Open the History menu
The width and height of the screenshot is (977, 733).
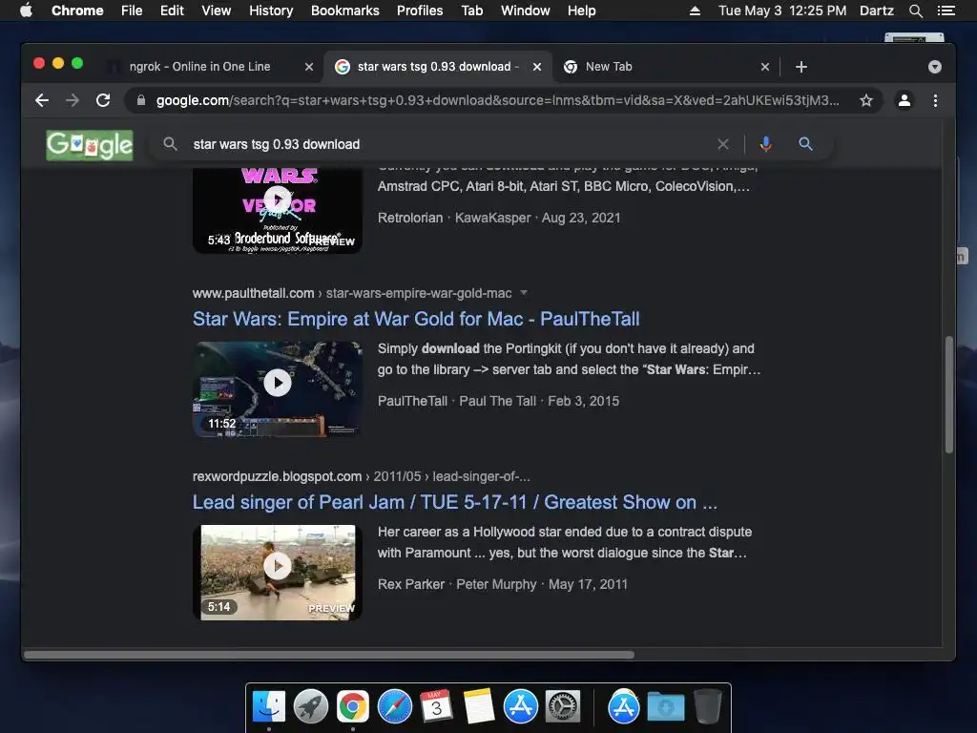tap(271, 10)
